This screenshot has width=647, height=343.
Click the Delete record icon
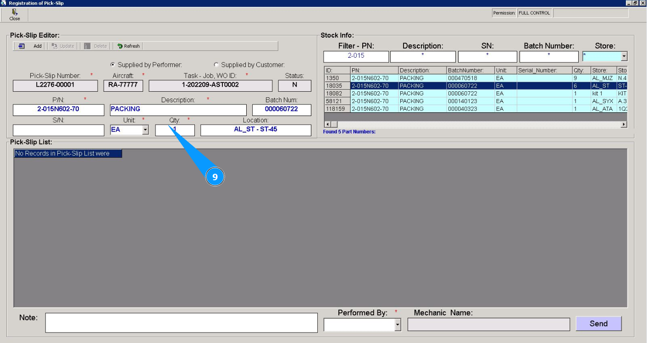[88, 46]
